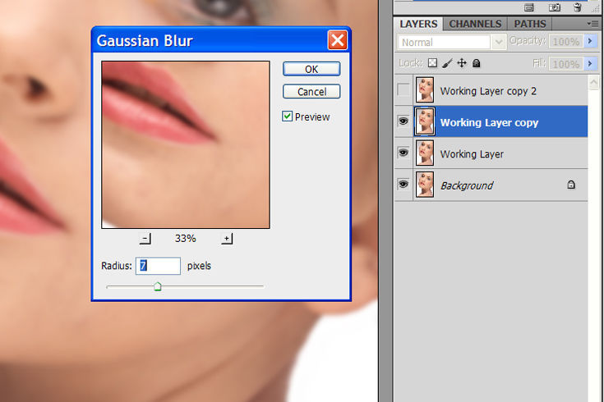This screenshot has height=402, width=604.
Task: Select the 'Background' layer name
Action: 467,185
